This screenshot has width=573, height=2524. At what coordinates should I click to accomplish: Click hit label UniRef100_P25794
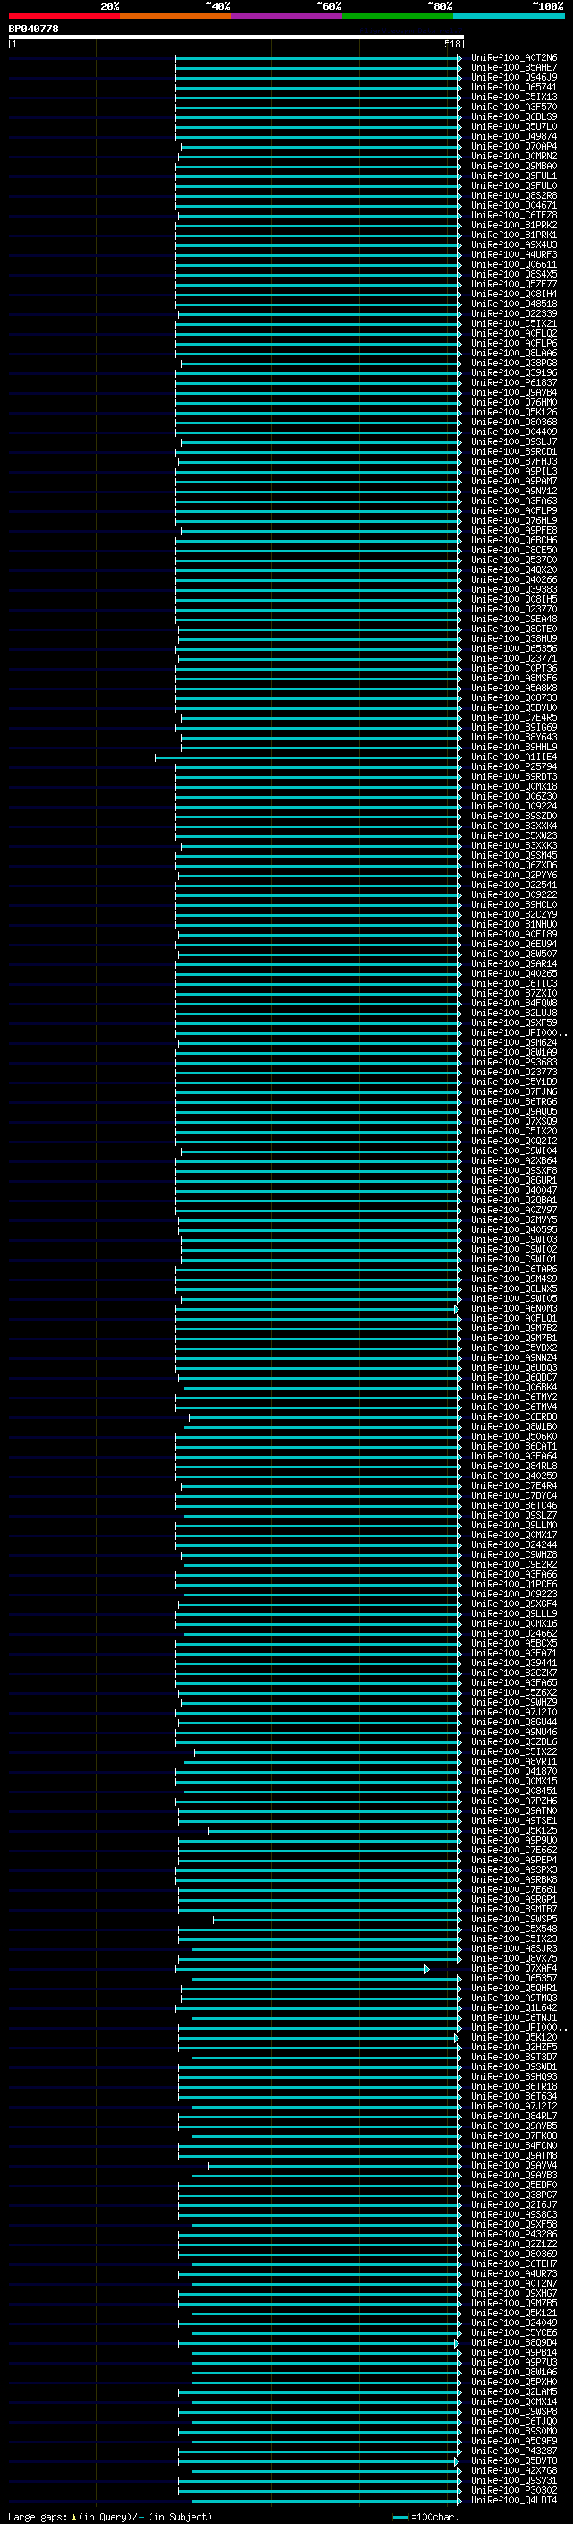pyautogui.click(x=514, y=766)
